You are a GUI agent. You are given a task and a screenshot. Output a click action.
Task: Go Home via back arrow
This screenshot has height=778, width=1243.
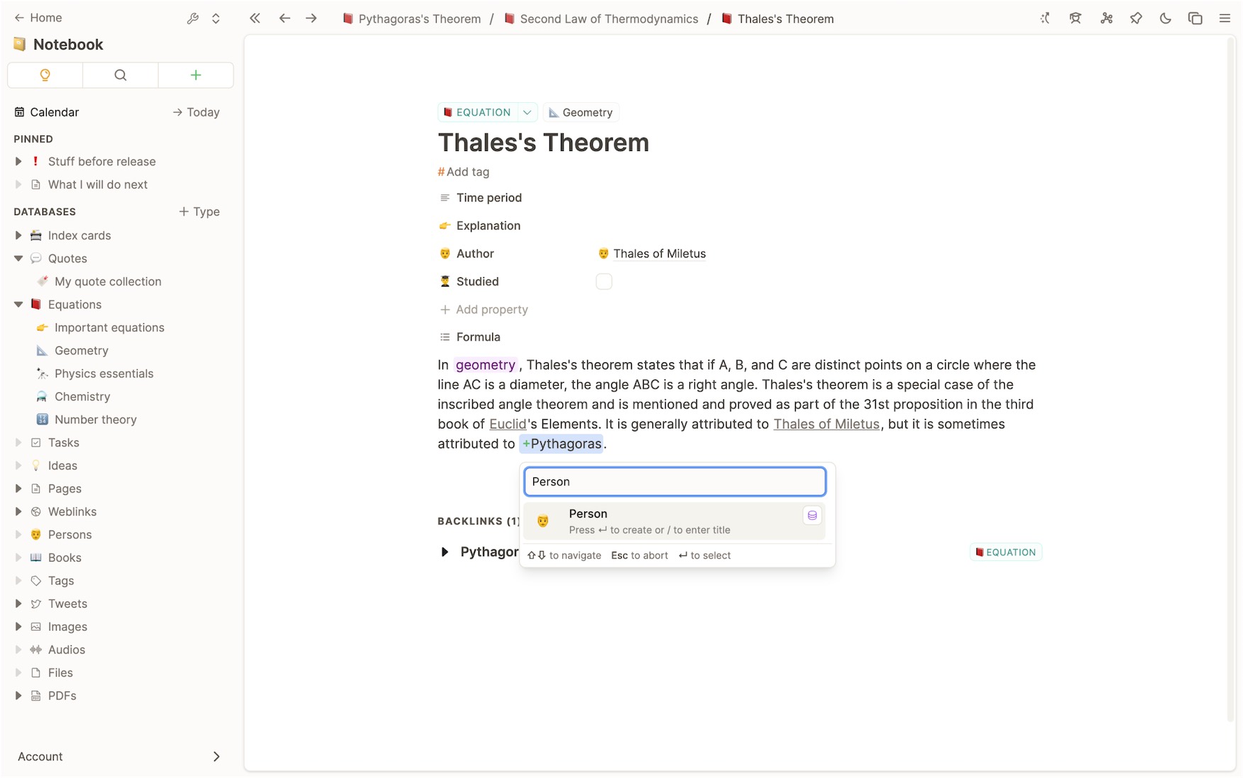click(38, 18)
